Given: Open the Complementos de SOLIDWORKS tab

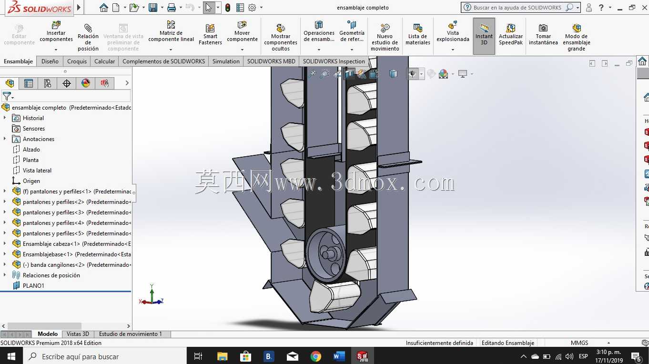Looking at the screenshot, I should tap(164, 61).
